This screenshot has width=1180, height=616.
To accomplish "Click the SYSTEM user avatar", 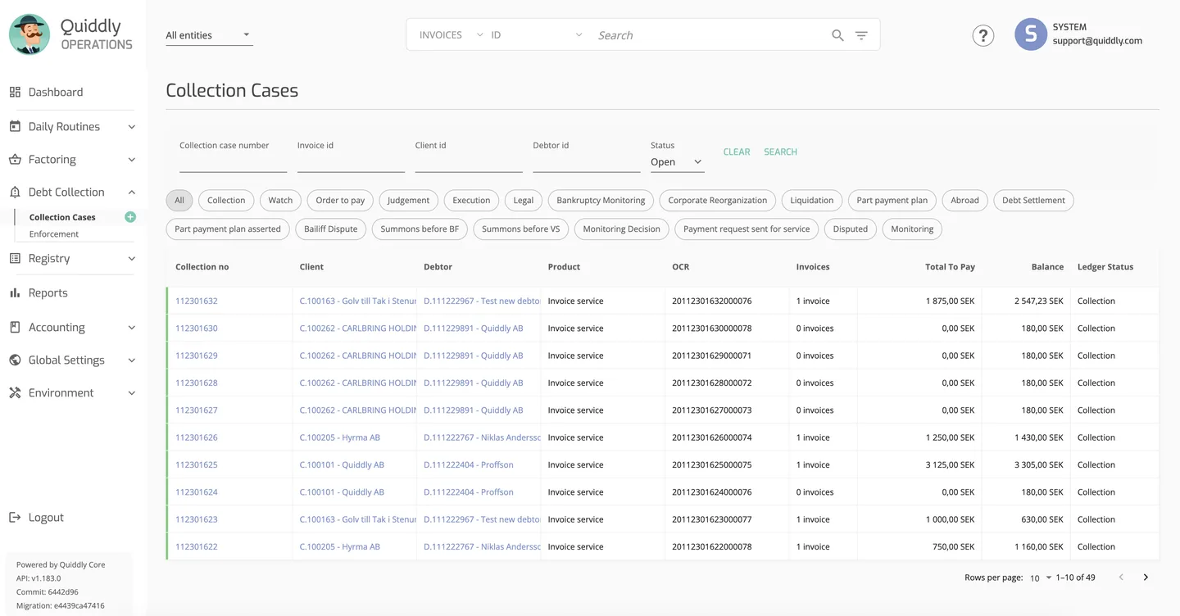I will pos(1031,34).
